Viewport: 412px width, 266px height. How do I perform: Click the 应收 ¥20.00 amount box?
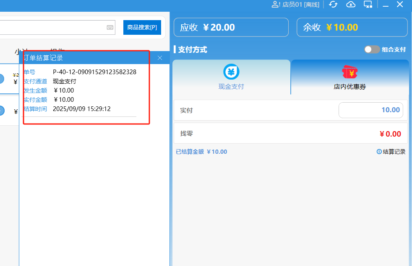coord(231,28)
